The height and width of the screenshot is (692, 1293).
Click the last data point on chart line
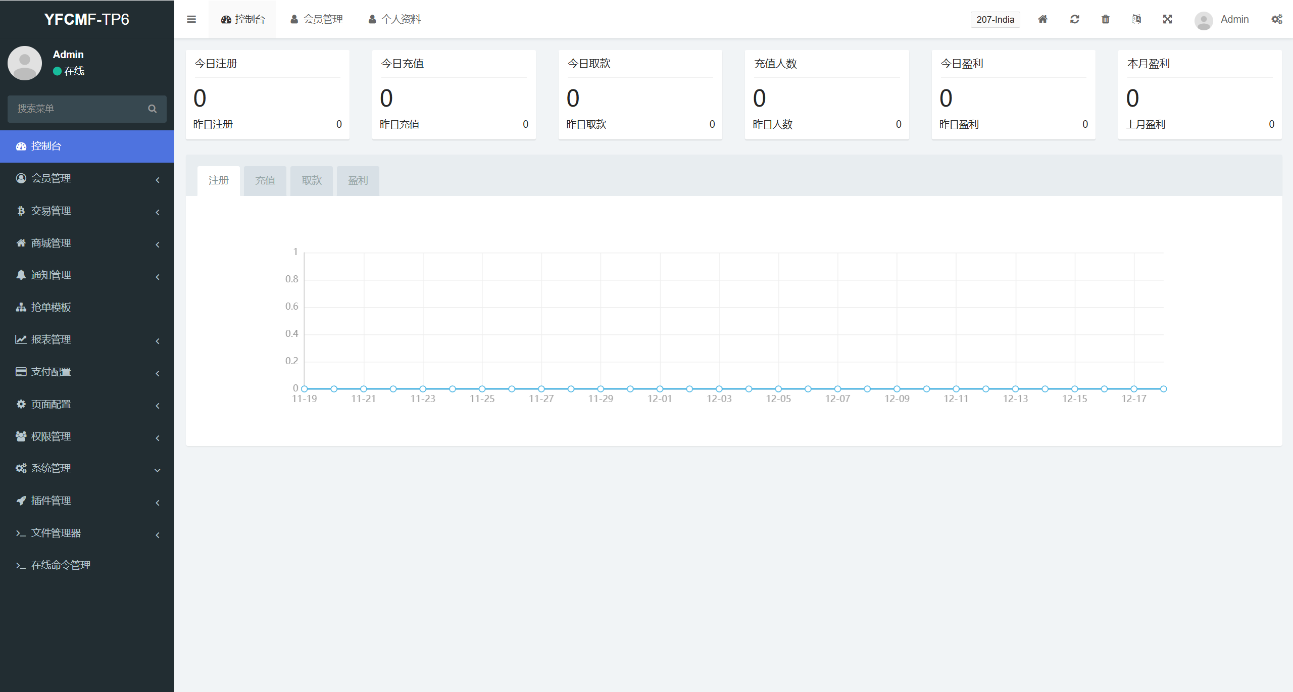[1163, 389]
